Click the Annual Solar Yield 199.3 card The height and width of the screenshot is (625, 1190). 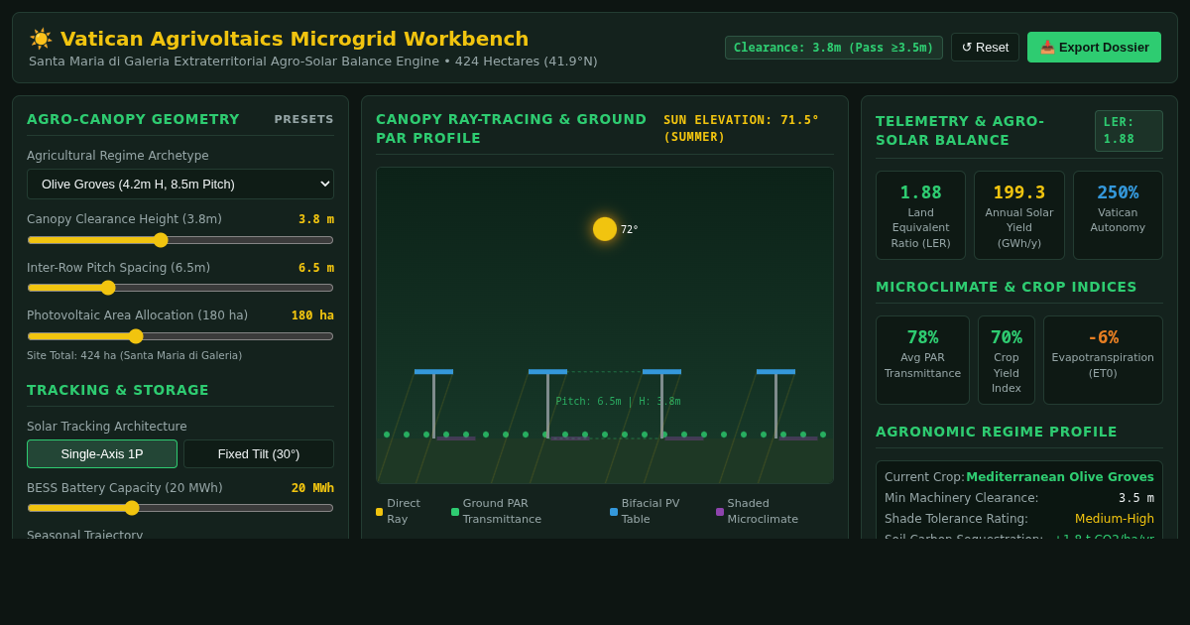tap(1019, 215)
